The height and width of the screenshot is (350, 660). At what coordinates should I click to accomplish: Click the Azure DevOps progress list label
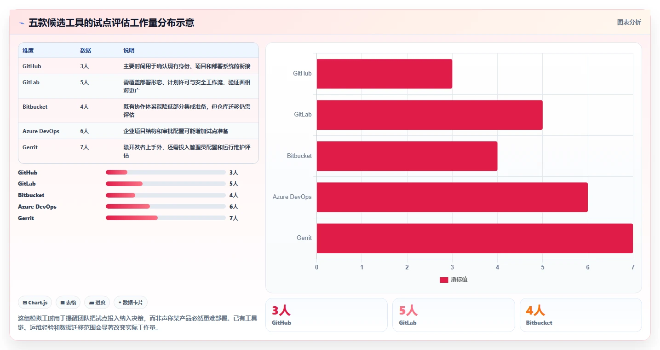(37, 207)
